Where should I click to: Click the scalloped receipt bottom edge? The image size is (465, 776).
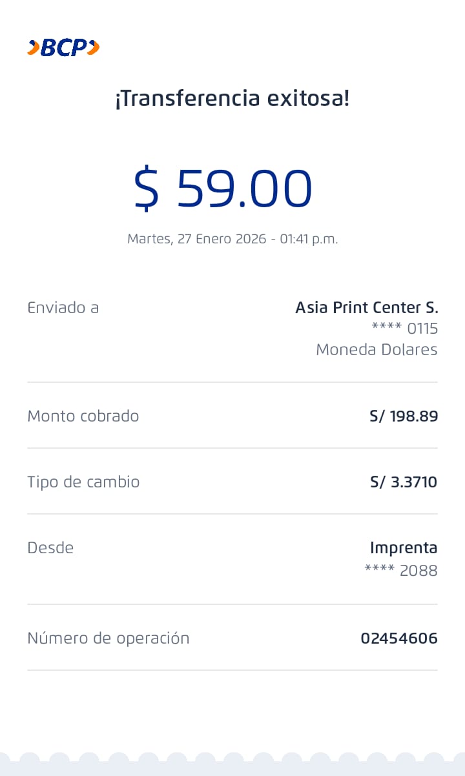click(x=232, y=763)
